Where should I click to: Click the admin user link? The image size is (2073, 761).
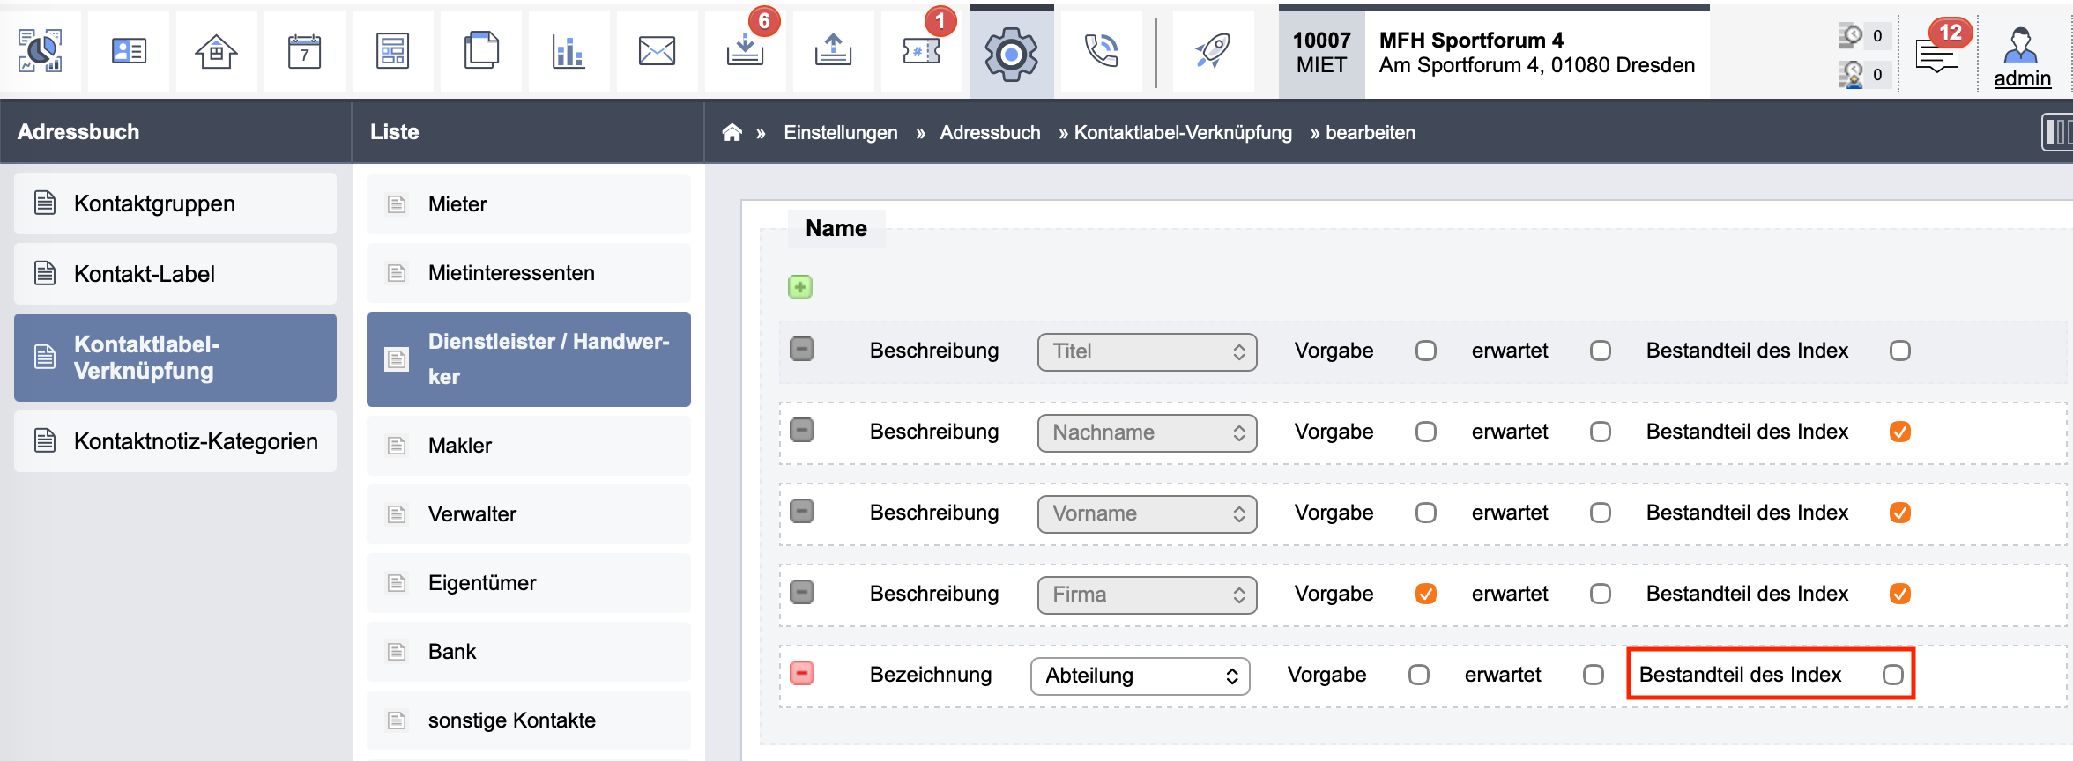(2022, 78)
